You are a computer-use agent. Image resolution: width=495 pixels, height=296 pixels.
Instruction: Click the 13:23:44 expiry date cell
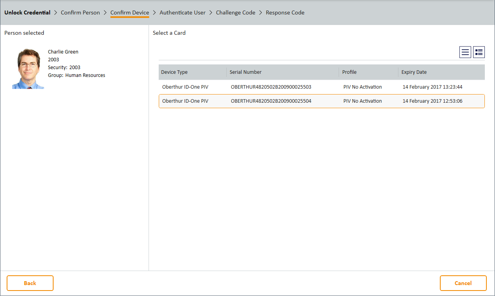[432, 87]
